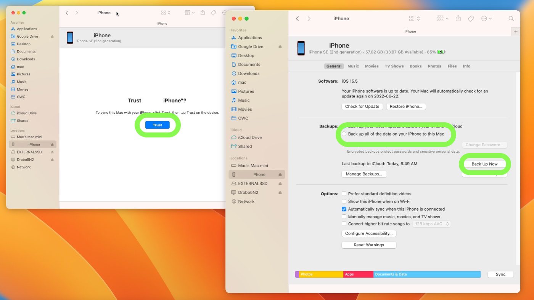The height and width of the screenshot is (300, 534).
Task: Open Downloads folder in right sidebar
Action: 249,73
